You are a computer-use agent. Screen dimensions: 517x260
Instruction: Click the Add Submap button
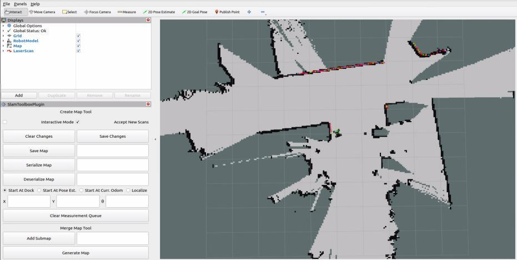[39, 238]
